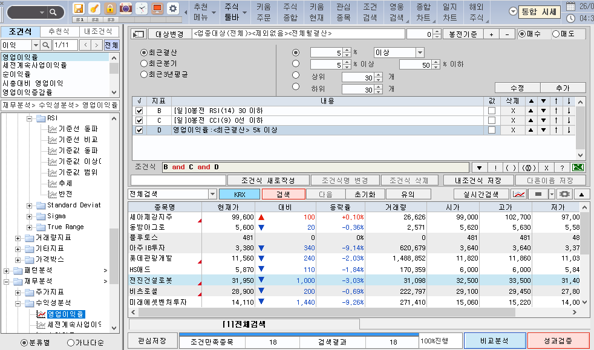Click the magnifier in the dark search box
The height and width of the screenshot is (350, 594).
point(53,12)
